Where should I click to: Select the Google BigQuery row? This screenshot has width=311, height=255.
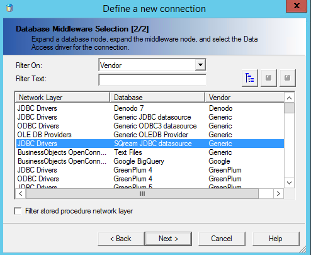(150, 161)
